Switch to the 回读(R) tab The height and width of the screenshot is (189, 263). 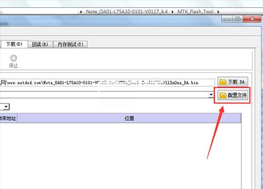point(40,45)
